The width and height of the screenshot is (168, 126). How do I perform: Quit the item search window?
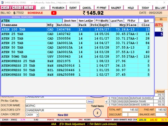[146, 21]
